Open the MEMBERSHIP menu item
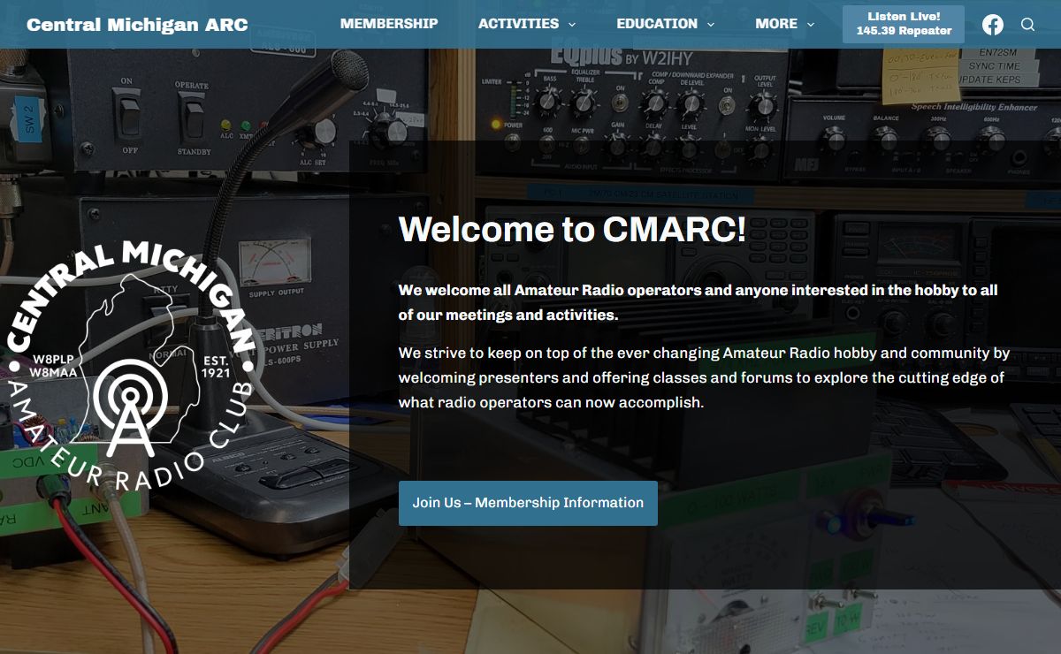This screenshot has width=1061, height=654. (389, 24)
